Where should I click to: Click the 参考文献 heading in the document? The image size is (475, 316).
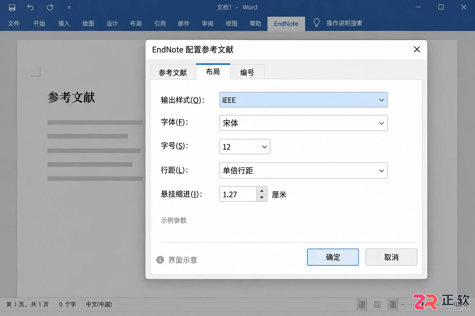point(71,97)
